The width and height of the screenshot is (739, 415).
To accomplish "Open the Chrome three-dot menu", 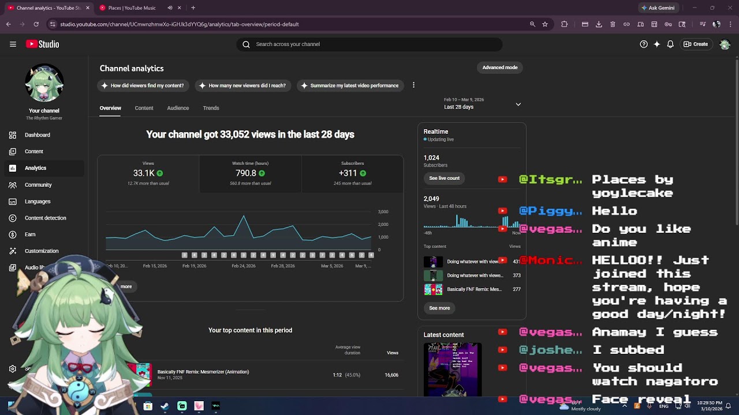I will click(x=730, y=24).
